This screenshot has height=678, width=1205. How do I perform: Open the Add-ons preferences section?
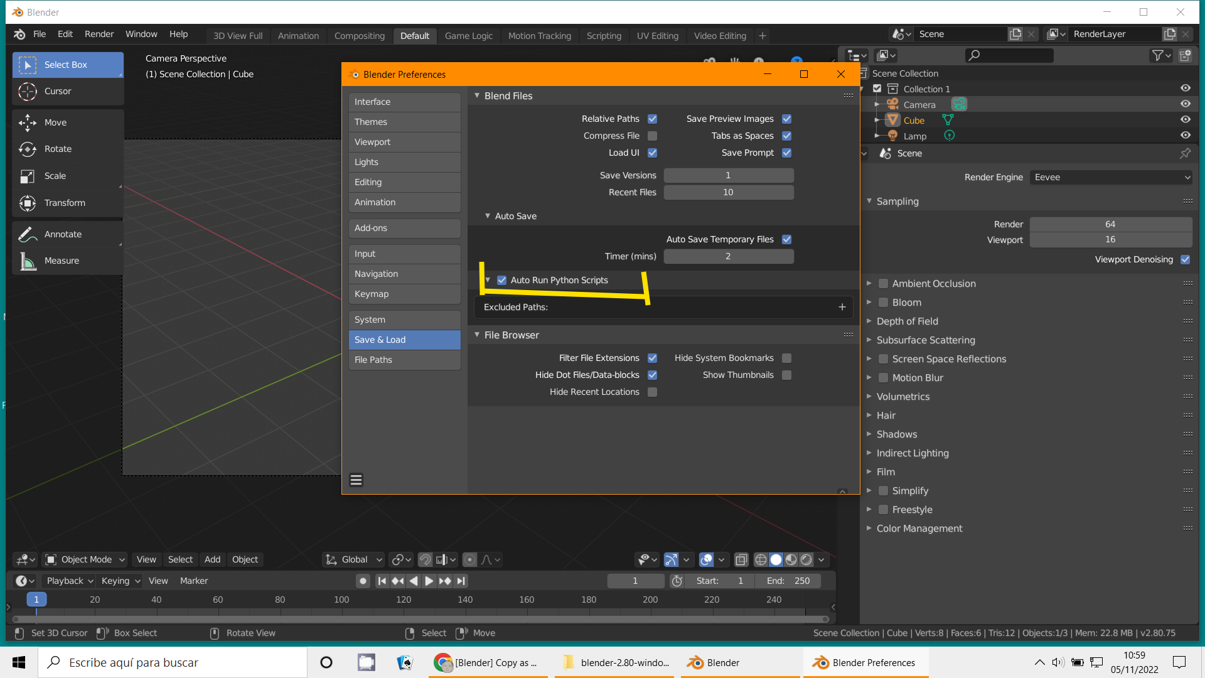(x=404, y=228)
